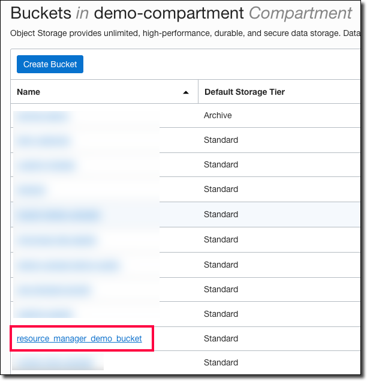
Task: Open the resource_manager_demo_bucket link
Action: (x=79, y=339)
